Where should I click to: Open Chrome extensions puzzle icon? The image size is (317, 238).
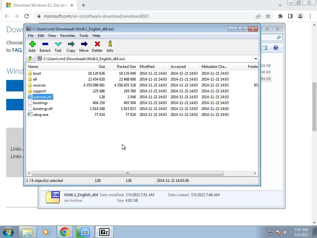(280, 16)
